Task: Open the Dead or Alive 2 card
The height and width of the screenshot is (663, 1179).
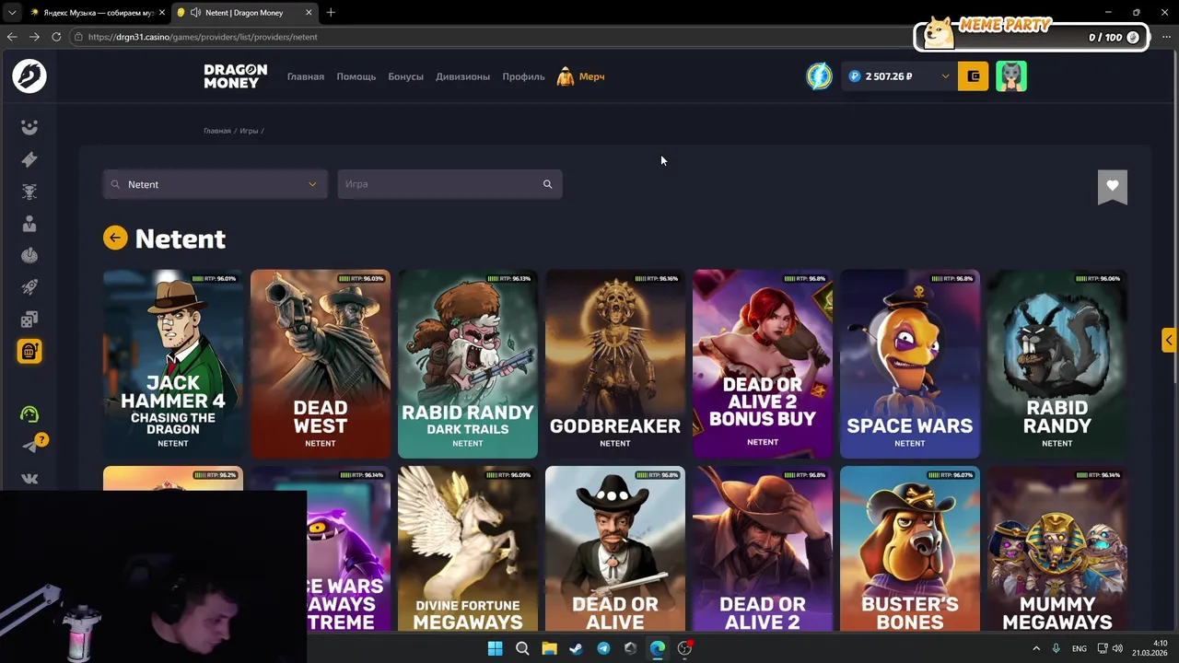Action: pos(763,549)
